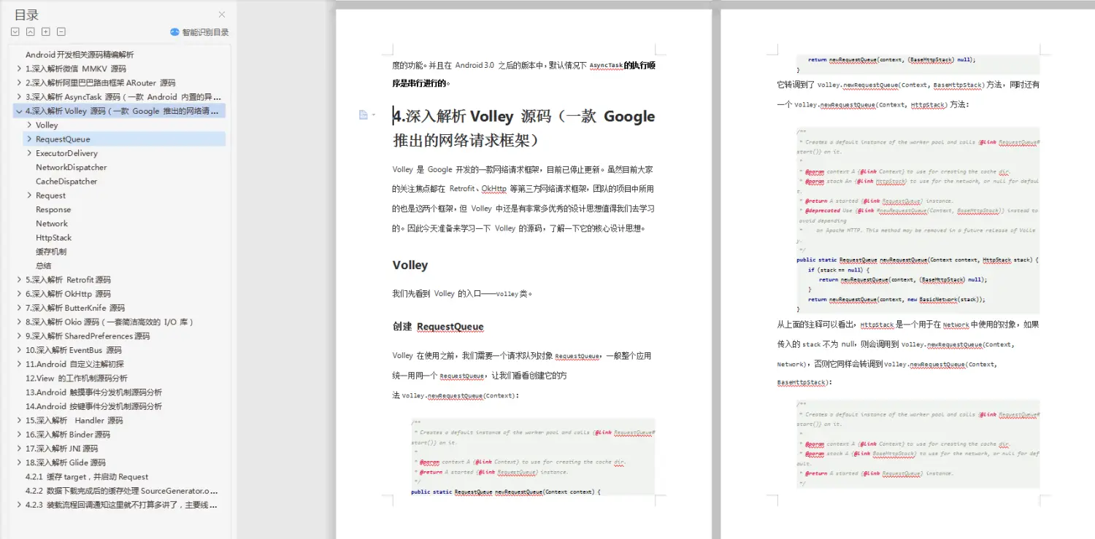Open 11.Android 自定义注解初探 entry
The image size is (1095, 539).
(74, 364)
